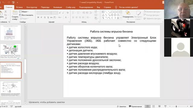193x108 pixels.
Task: Open the Вид tab
Action: pos(98,7)
